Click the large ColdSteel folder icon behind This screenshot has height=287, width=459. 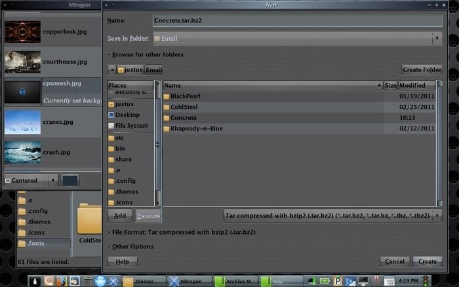pos(89,219)
